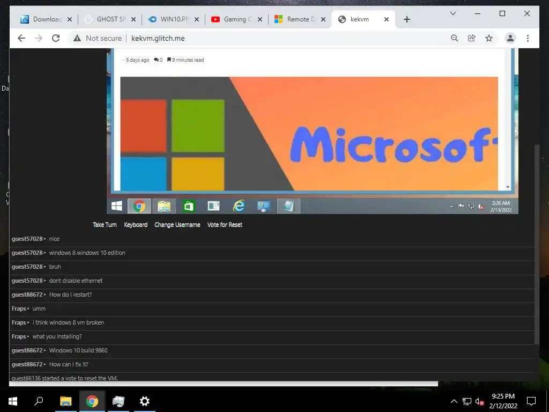Open the host Windows Start menu

13,401
